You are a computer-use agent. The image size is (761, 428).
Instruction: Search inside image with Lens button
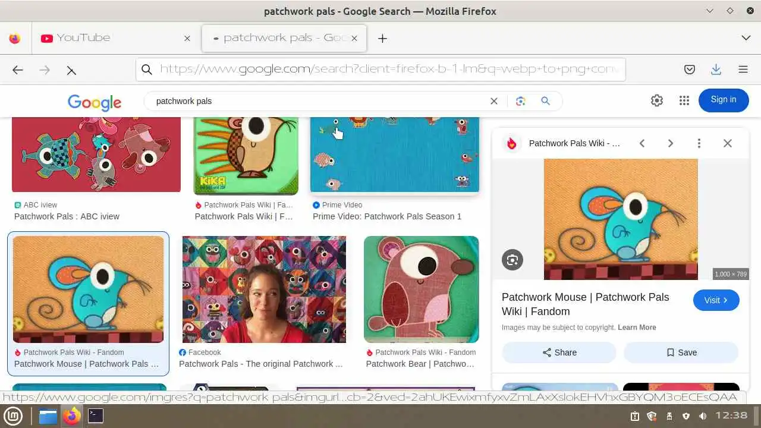[x=512, y=260]
